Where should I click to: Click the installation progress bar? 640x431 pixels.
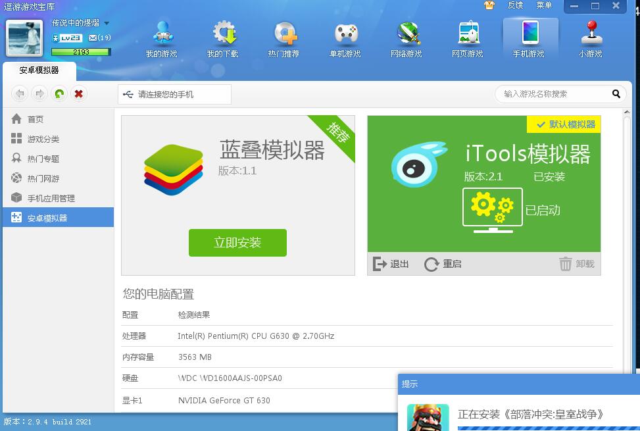pyautogui.click(x=549, y=428)
